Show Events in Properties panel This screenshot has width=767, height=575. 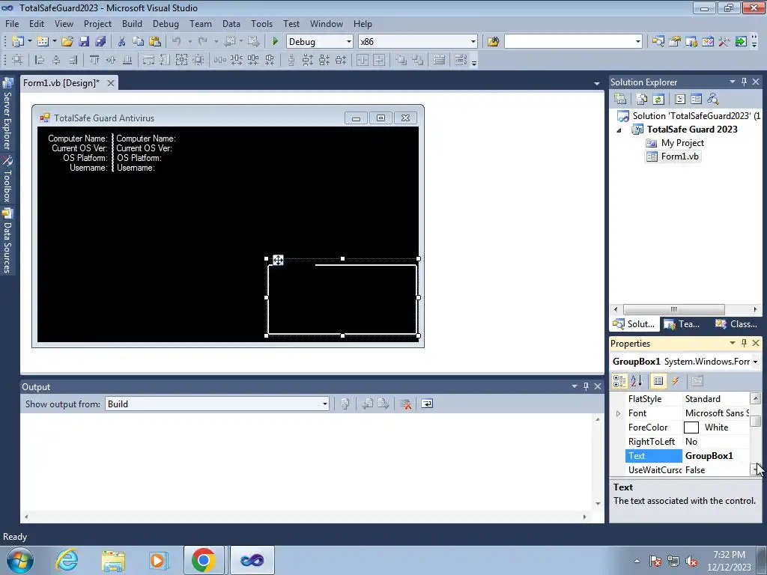(x=676, y=381)
